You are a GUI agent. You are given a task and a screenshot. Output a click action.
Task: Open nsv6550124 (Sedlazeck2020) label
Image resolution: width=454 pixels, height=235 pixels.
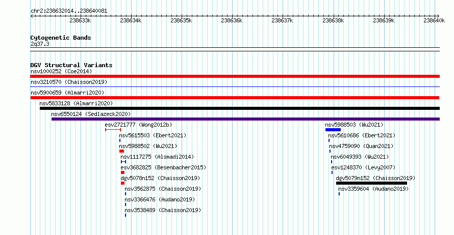pos(91,114)
